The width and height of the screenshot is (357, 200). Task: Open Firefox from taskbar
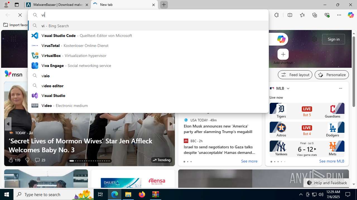pos(142,194)
